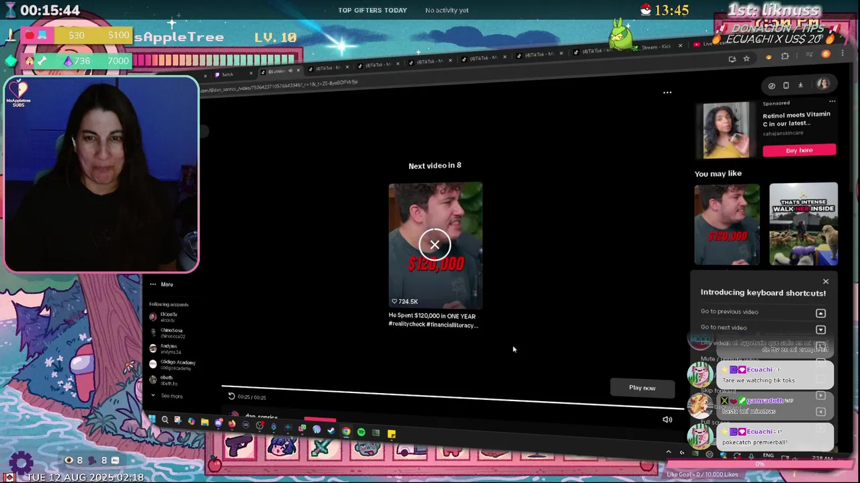Switch to the Stream - Kick tab
This screenshot has height=483, width=860.
[x=656, y=47]
